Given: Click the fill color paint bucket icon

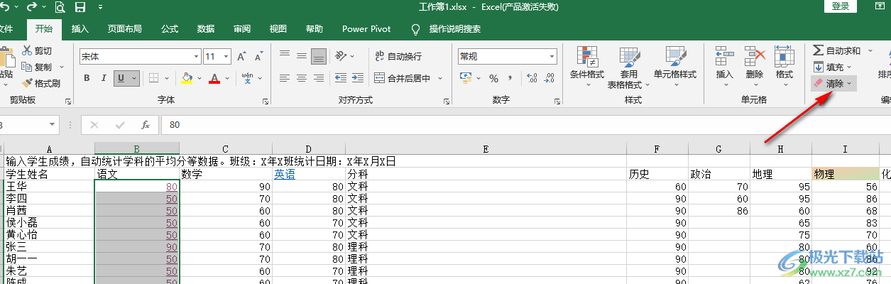Looking at the screenshot, I should click(187, 78).
